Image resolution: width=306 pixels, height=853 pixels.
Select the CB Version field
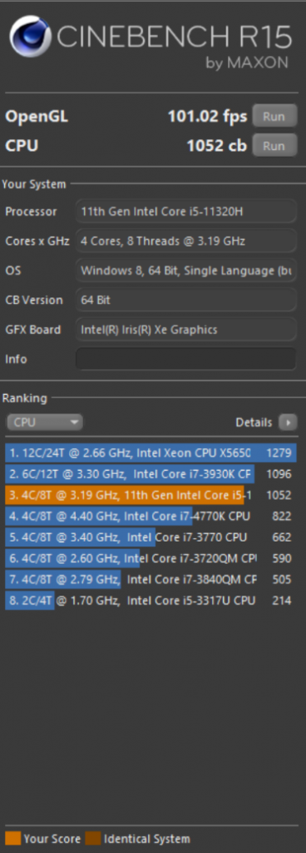click(x=186, y=300)
